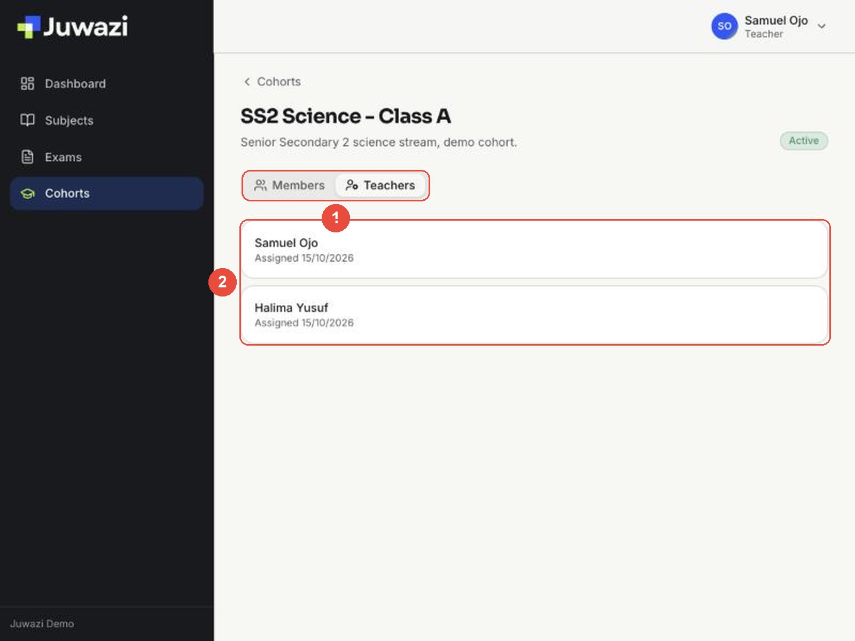Click the Teacher role label in the header

764,34
